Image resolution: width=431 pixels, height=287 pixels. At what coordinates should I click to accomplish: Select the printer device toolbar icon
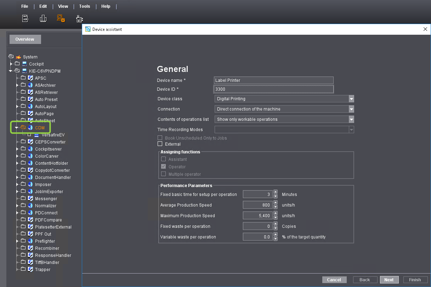pos(79,18)
